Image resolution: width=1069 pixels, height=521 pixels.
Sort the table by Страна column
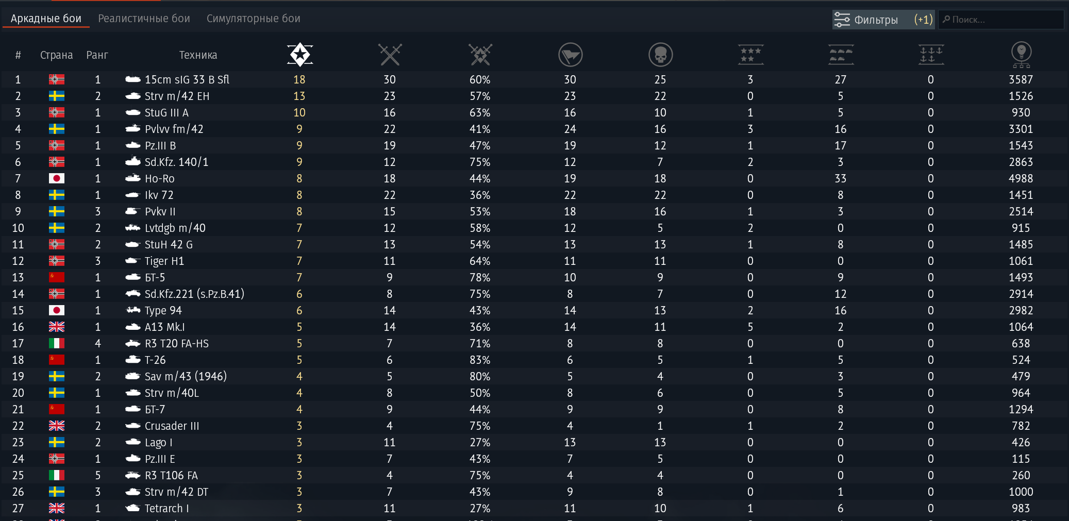tap(56, 55)
